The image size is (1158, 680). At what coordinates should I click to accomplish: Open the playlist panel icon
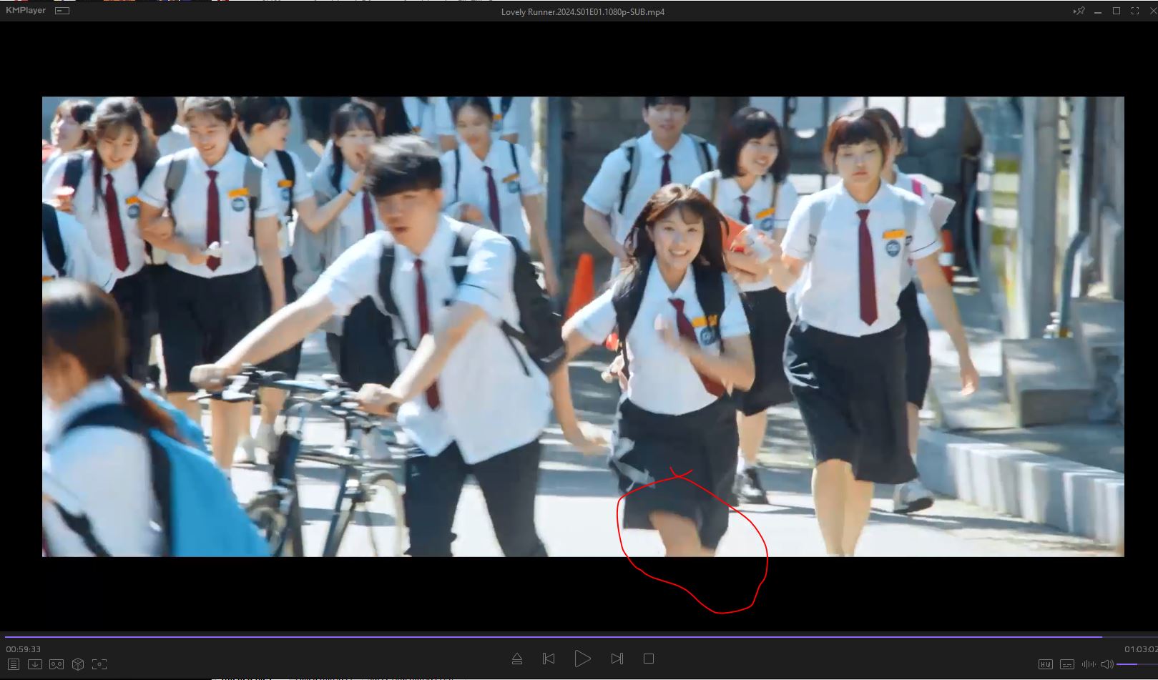pyautogui.click(x=13, y=664)
